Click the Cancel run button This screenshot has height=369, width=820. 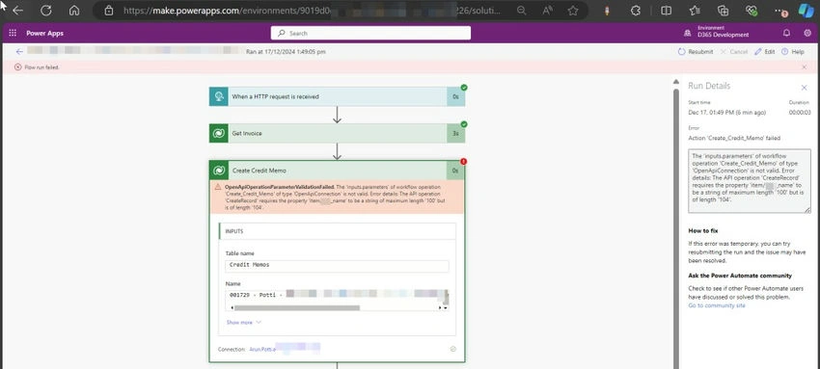coord(734,52)
